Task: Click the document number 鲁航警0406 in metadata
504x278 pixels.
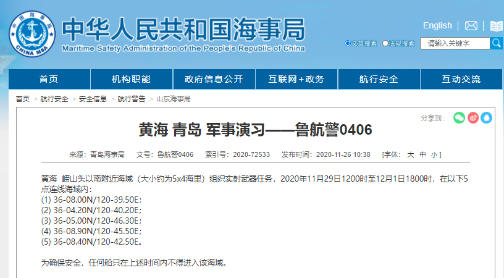Action: point(175,154)
